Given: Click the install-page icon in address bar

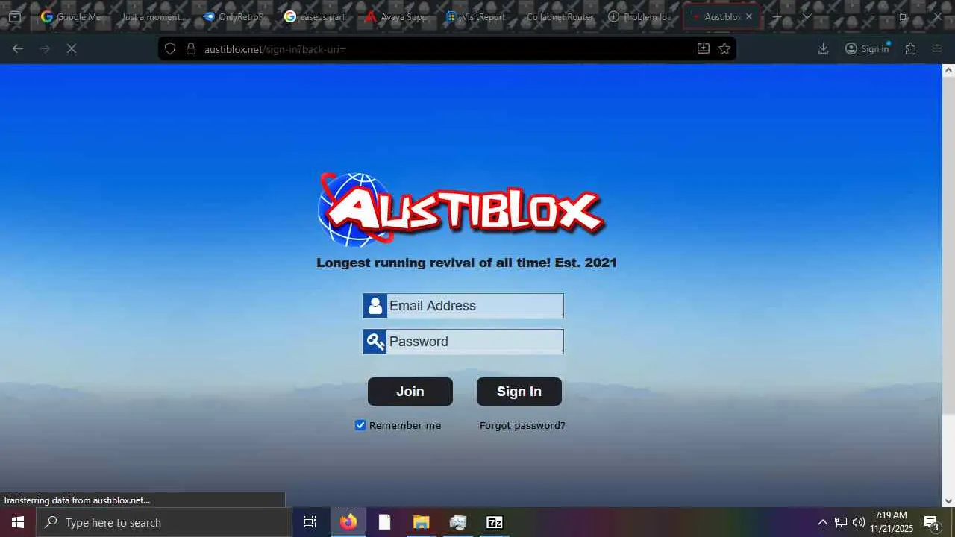Looking at the screenshot, I should click(703, 48).
